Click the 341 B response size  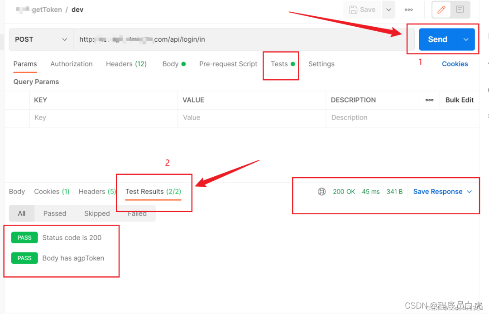tap(394, 192)
